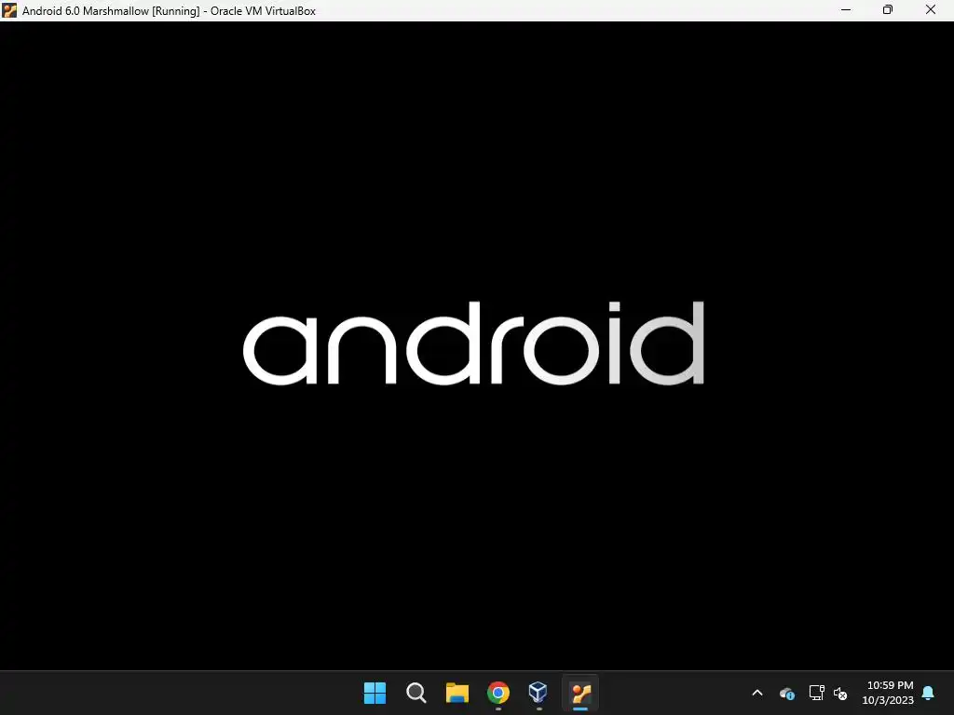
Task: Show hidden system tray icons
Action: tap(757, 693)
